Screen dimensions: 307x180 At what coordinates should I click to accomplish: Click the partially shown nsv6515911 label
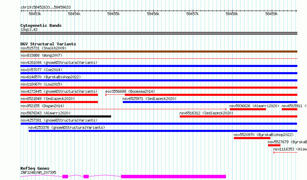coord(294,106)
